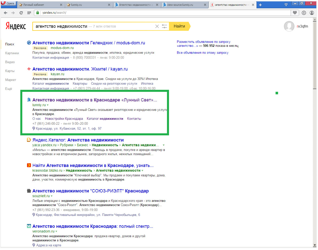Click the veronadom.ru result favicon

(x=29, y=226)
